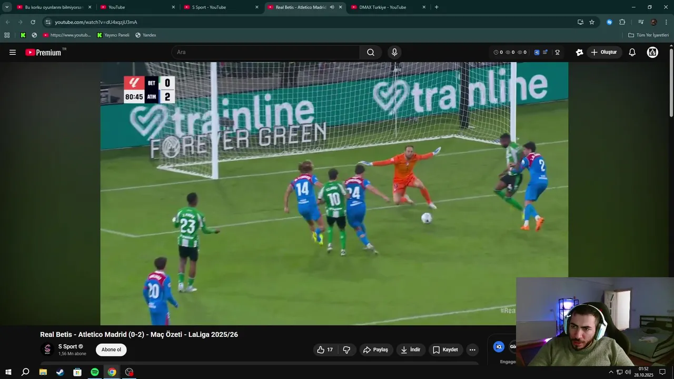This screenshot has height=379, width=674.
Task: Open the volume icon in system tray
Action: 628,372
